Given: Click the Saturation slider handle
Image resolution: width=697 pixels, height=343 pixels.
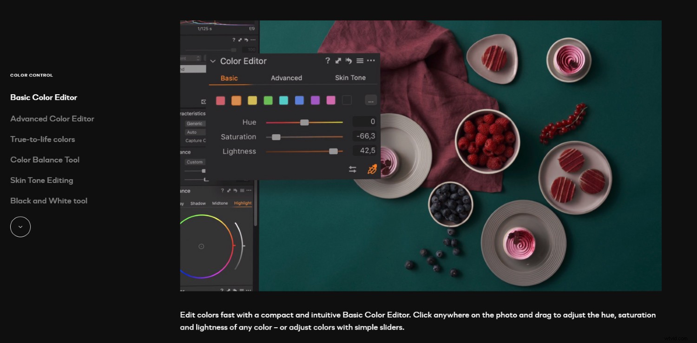Looking at the screenshot, I should (x=277, y=136).
